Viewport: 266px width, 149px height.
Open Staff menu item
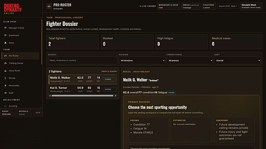pyautogui.click(x=20, y=93)
